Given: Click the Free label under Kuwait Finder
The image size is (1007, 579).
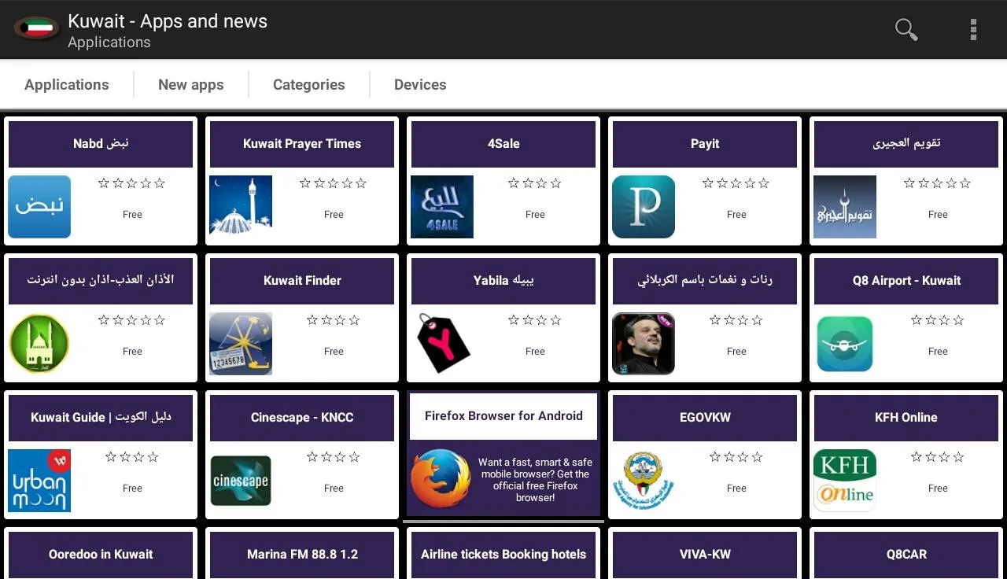Looking at the screenshot, I should (334, 352).
